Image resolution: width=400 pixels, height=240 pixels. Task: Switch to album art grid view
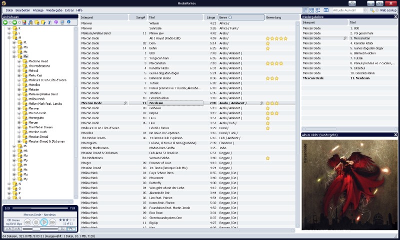click(x=311, y=10)
